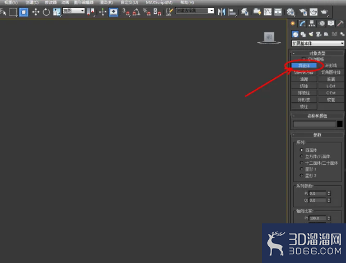Screen dimensions: 346x263
Task: Switch to the Display panel tab
Action: point(331,23)
